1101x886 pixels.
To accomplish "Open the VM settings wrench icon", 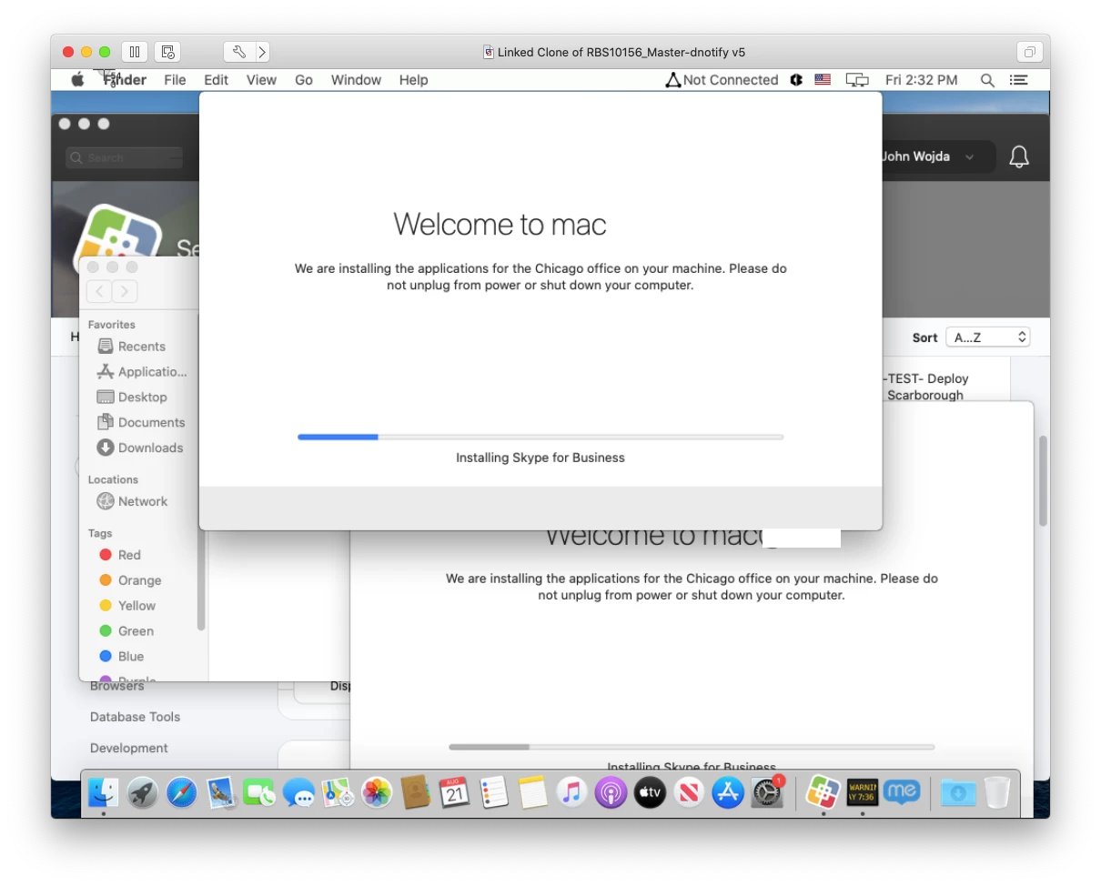I will [x=238, y=52].
